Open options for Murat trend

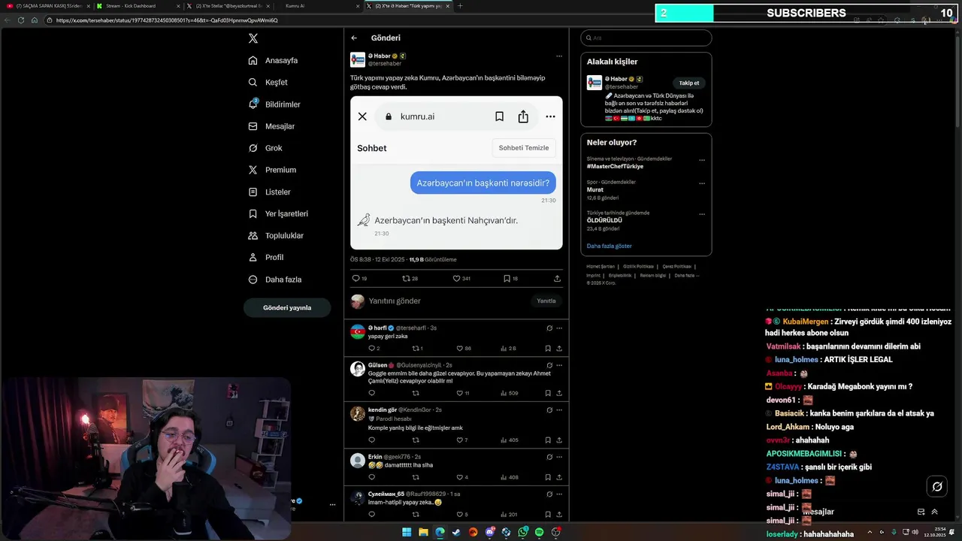(x=702, y=183)
